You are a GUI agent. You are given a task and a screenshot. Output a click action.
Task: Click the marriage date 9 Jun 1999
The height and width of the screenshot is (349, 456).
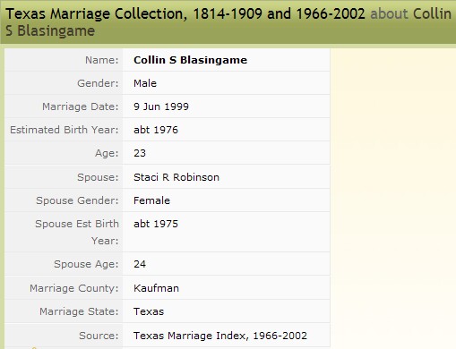coord(161,106)
